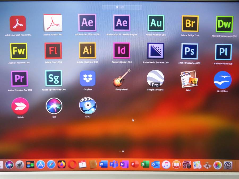
Task: Open OneNote from the Dock
Action: 124,164
